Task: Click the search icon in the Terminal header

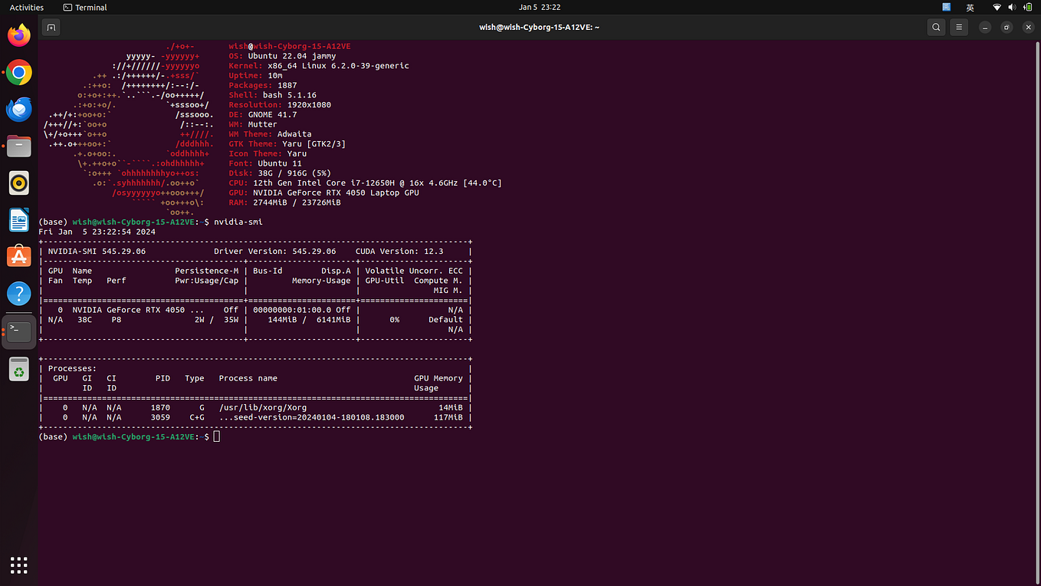Action: point(936,27)
